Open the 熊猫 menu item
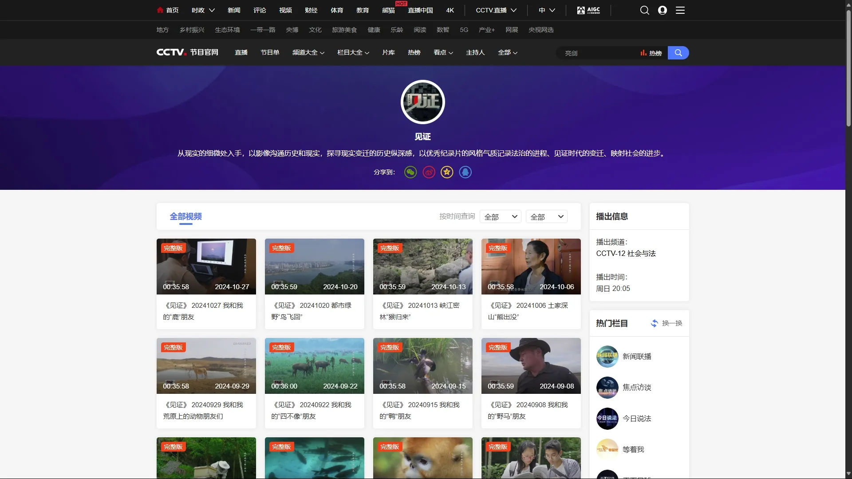Image resolution: width=852 pixels, height=479 pixels. pos(388,10)
